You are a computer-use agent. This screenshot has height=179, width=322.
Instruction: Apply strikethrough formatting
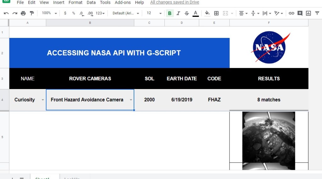pyautogui.click(x=187, y=13)
